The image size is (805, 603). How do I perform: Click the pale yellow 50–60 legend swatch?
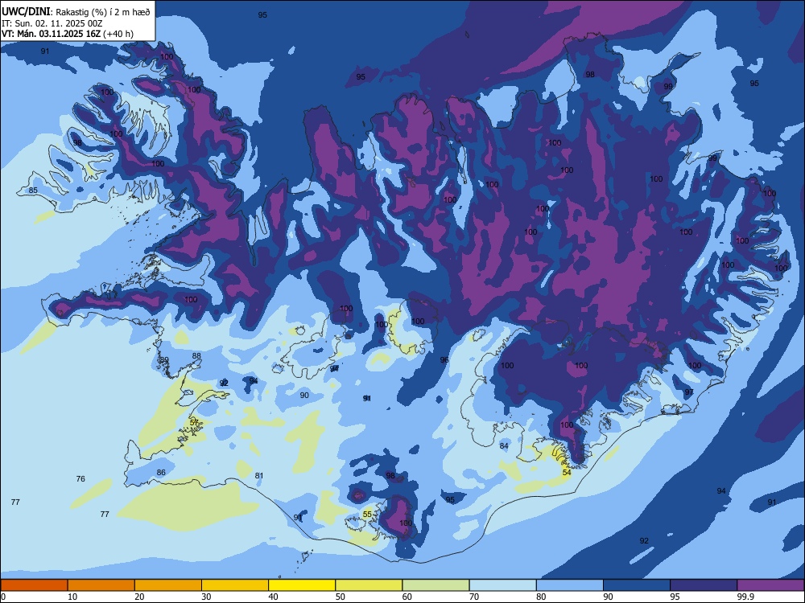(369, 585)
